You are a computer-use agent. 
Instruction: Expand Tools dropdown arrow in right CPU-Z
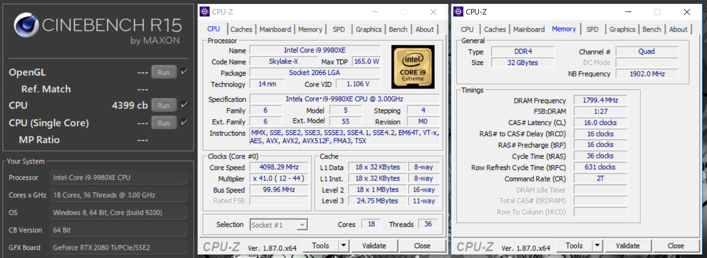click(597, 245)
